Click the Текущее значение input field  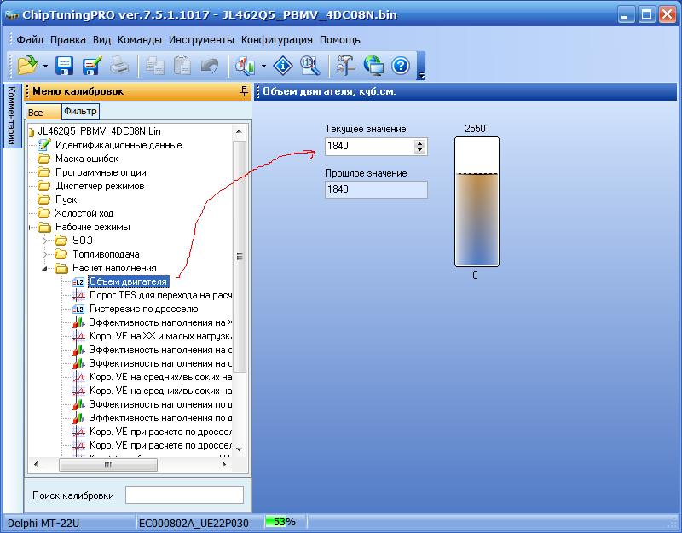[x=370, y=146]
